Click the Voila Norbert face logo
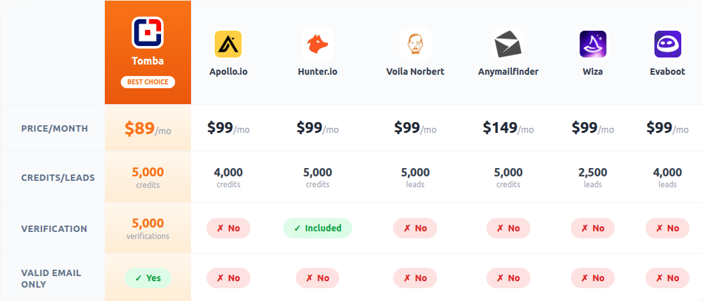The width and height of the screenshot is (703, 301). 415,45
